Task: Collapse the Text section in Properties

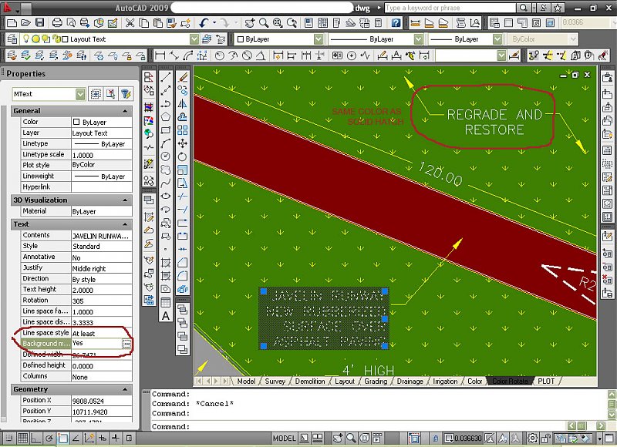Action: (x=125, y=224)
